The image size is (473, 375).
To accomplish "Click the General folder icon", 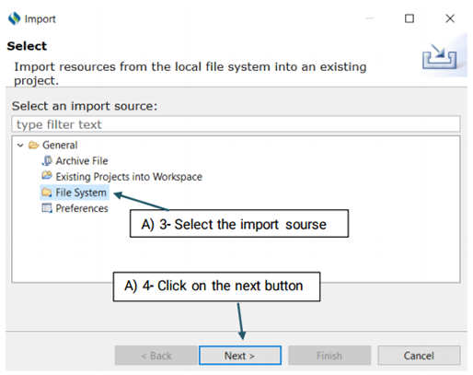I will (x=34, y=145).
